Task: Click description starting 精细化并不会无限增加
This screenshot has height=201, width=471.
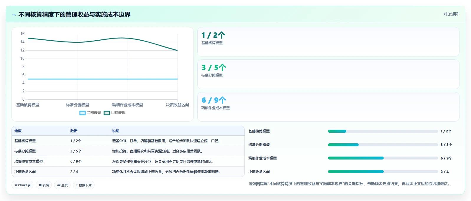Action: click(x=166, y=172)
